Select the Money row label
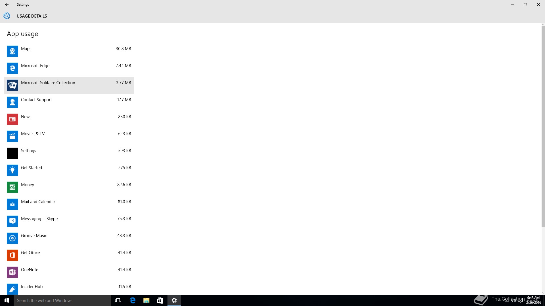The image size is (545, 306). (28, 185)
